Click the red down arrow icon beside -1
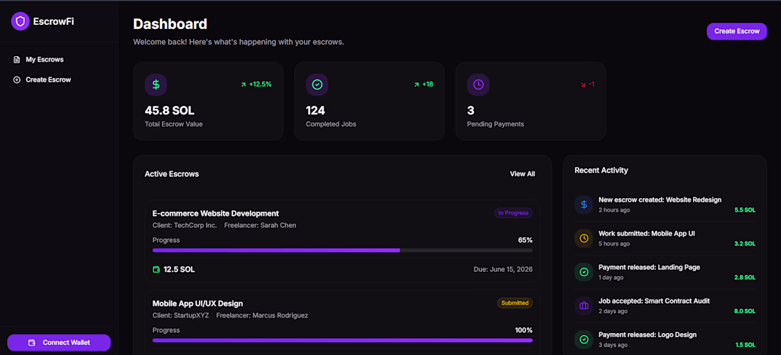This screenshot has width=781, height=355. tap(583, 84)
